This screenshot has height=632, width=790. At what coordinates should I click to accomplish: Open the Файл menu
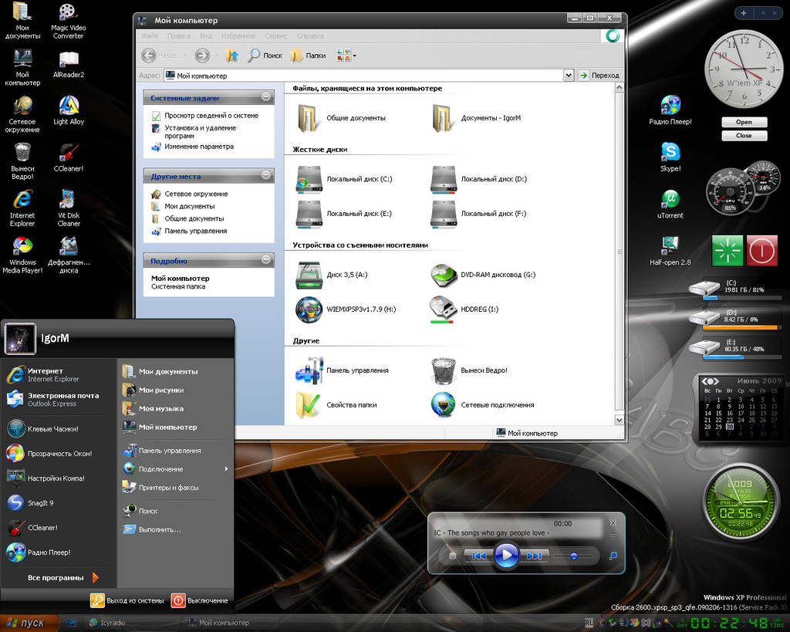(150, 35)
